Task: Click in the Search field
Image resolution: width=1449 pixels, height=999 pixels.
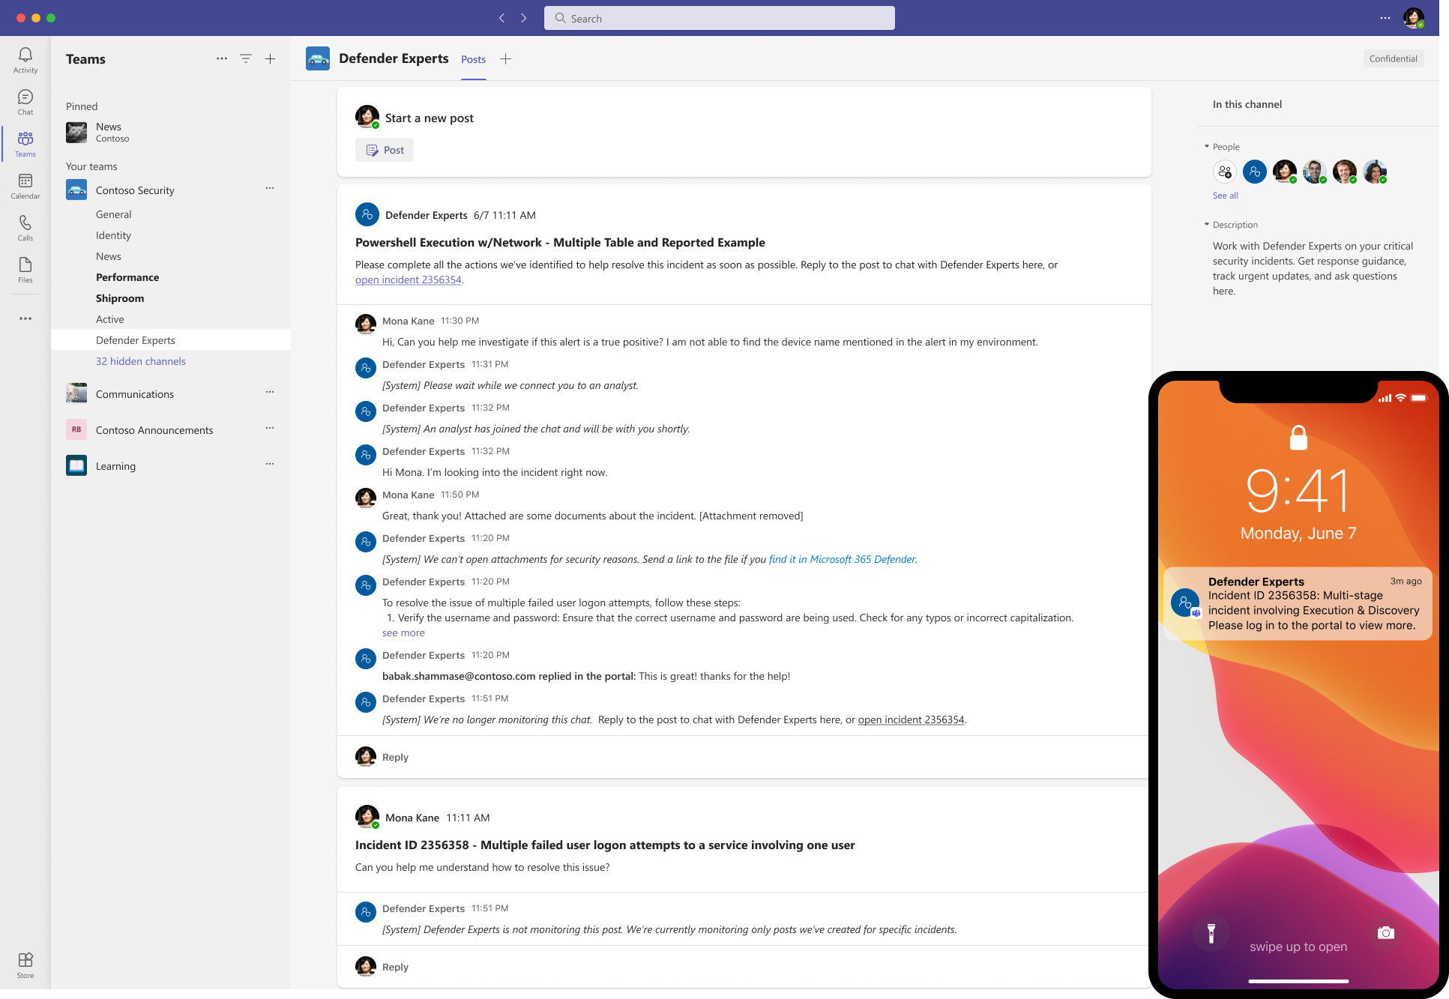Action: click(720, 18)
